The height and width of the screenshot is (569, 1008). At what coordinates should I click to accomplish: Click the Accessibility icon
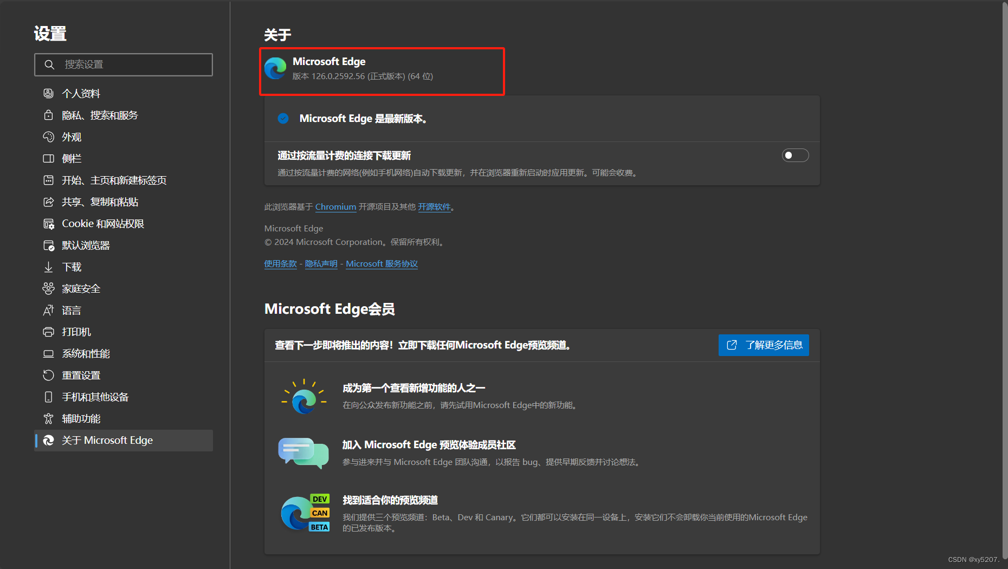tap(48, 418)
